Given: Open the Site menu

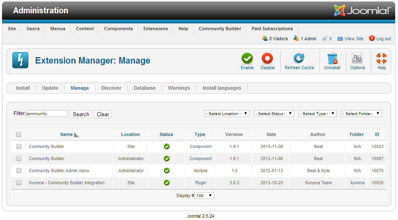Looking at the screenshot, I should [12, 29].
